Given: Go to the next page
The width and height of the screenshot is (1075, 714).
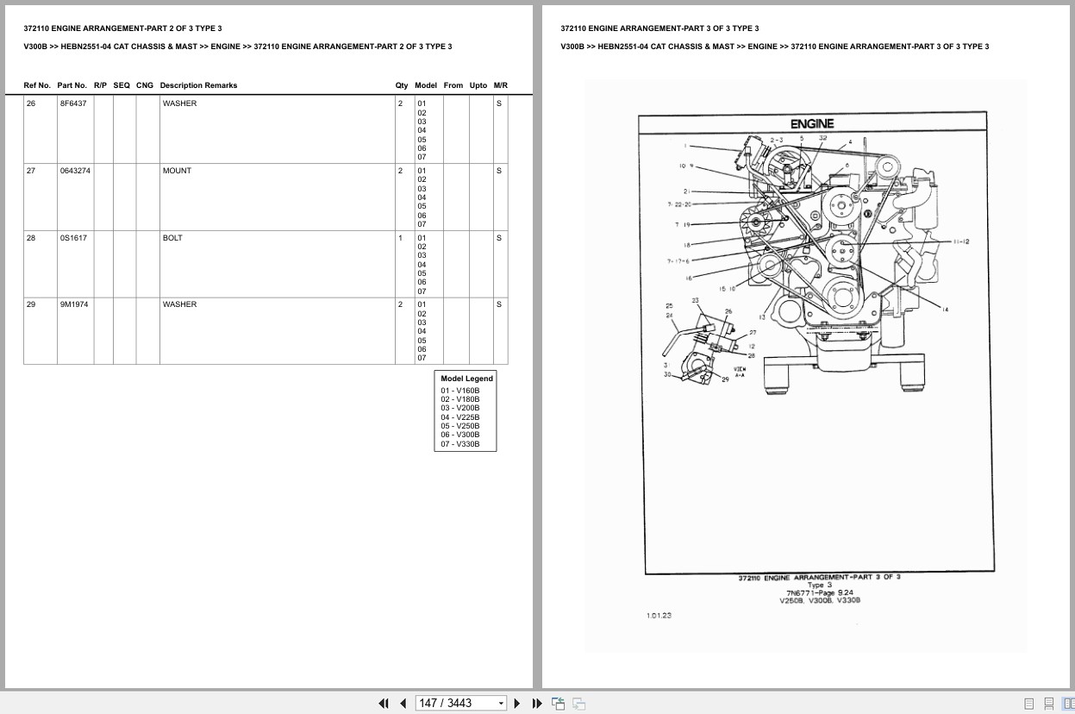Looking at the screenshot, I should 517,704.
